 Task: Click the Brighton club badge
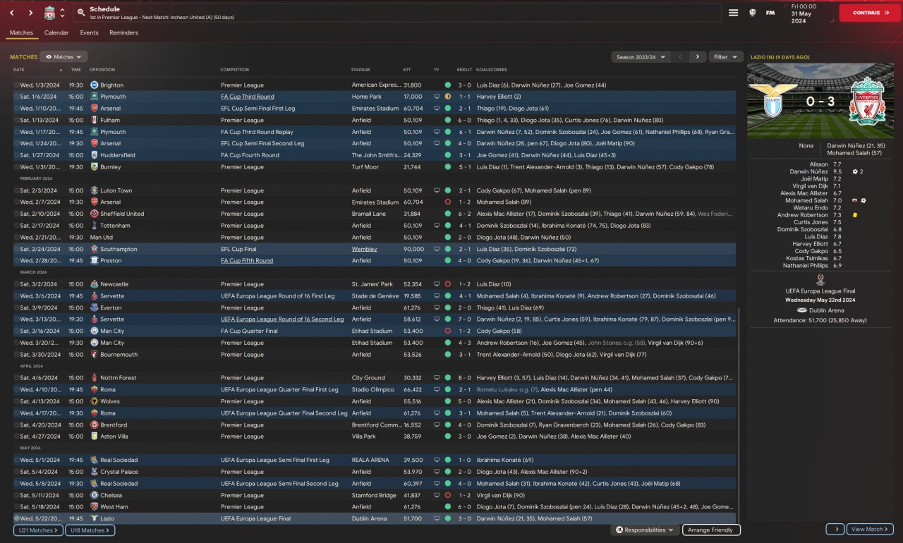coord(94,85)
